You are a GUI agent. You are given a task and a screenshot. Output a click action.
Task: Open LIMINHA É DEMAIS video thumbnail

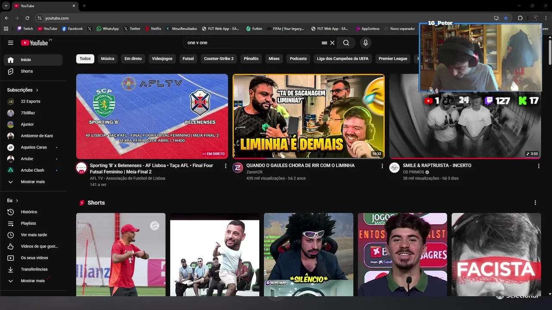click(x=308, y=116)
